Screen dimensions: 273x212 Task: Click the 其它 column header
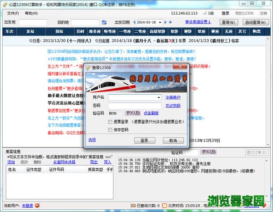(243, 31)
